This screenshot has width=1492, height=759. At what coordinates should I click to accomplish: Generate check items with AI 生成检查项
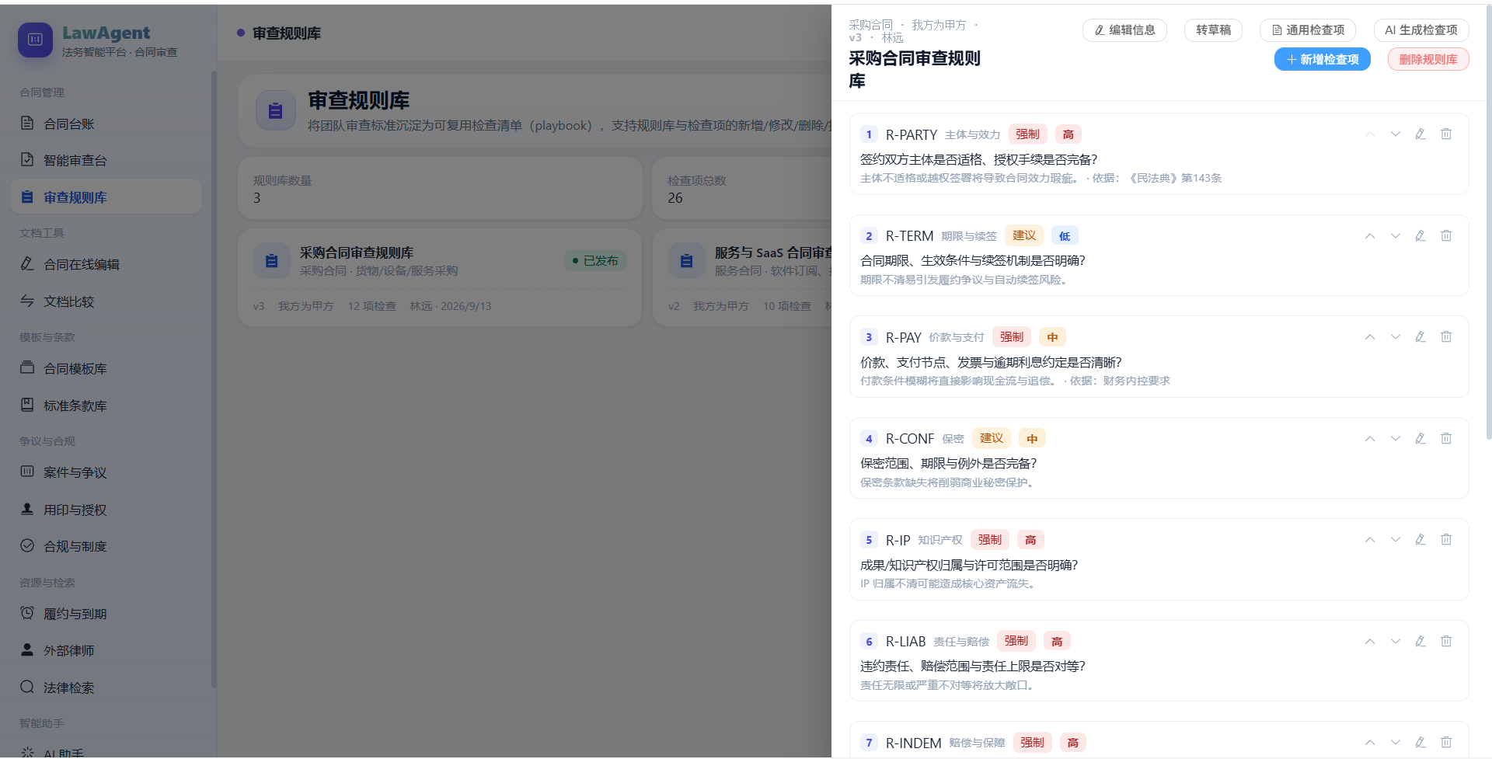pyautogui.click(x=1421, y=30)
